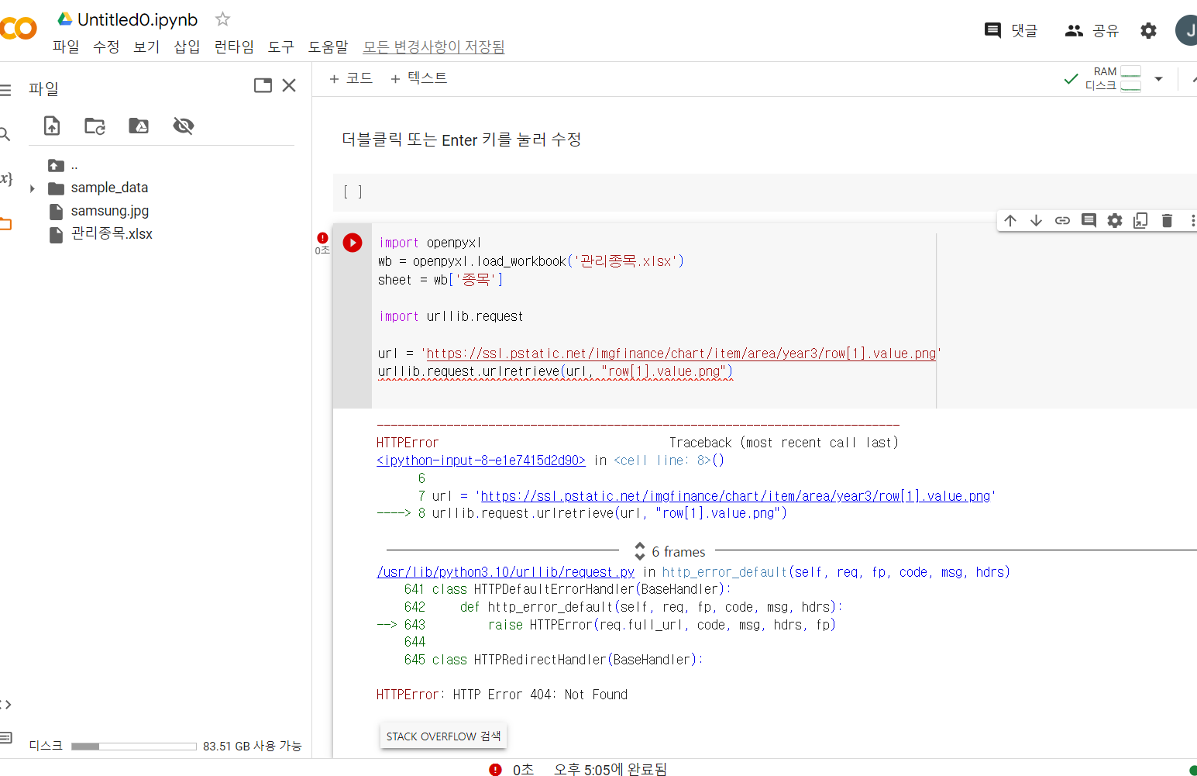Click the 공유 share button
Image resolution: width=1197 pixels, height=776 pixels.
(1092, 30)
